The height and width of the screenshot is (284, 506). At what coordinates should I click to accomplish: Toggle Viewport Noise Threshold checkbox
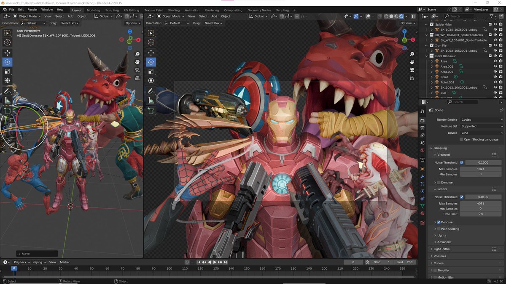(462, 162)
